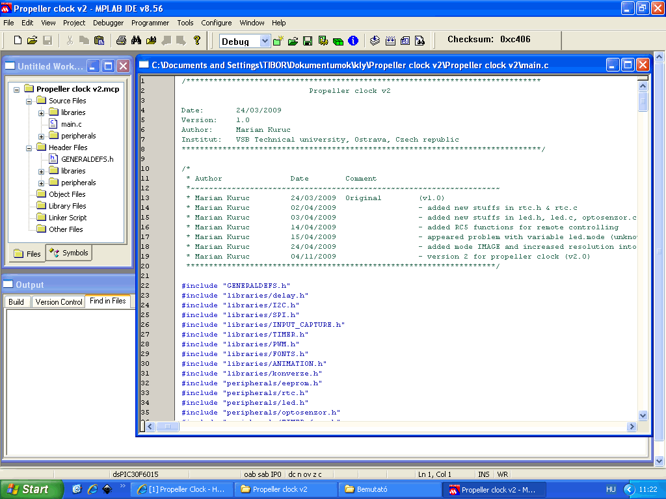
Task: Select the Library Files folder
Action: (67, 206)
